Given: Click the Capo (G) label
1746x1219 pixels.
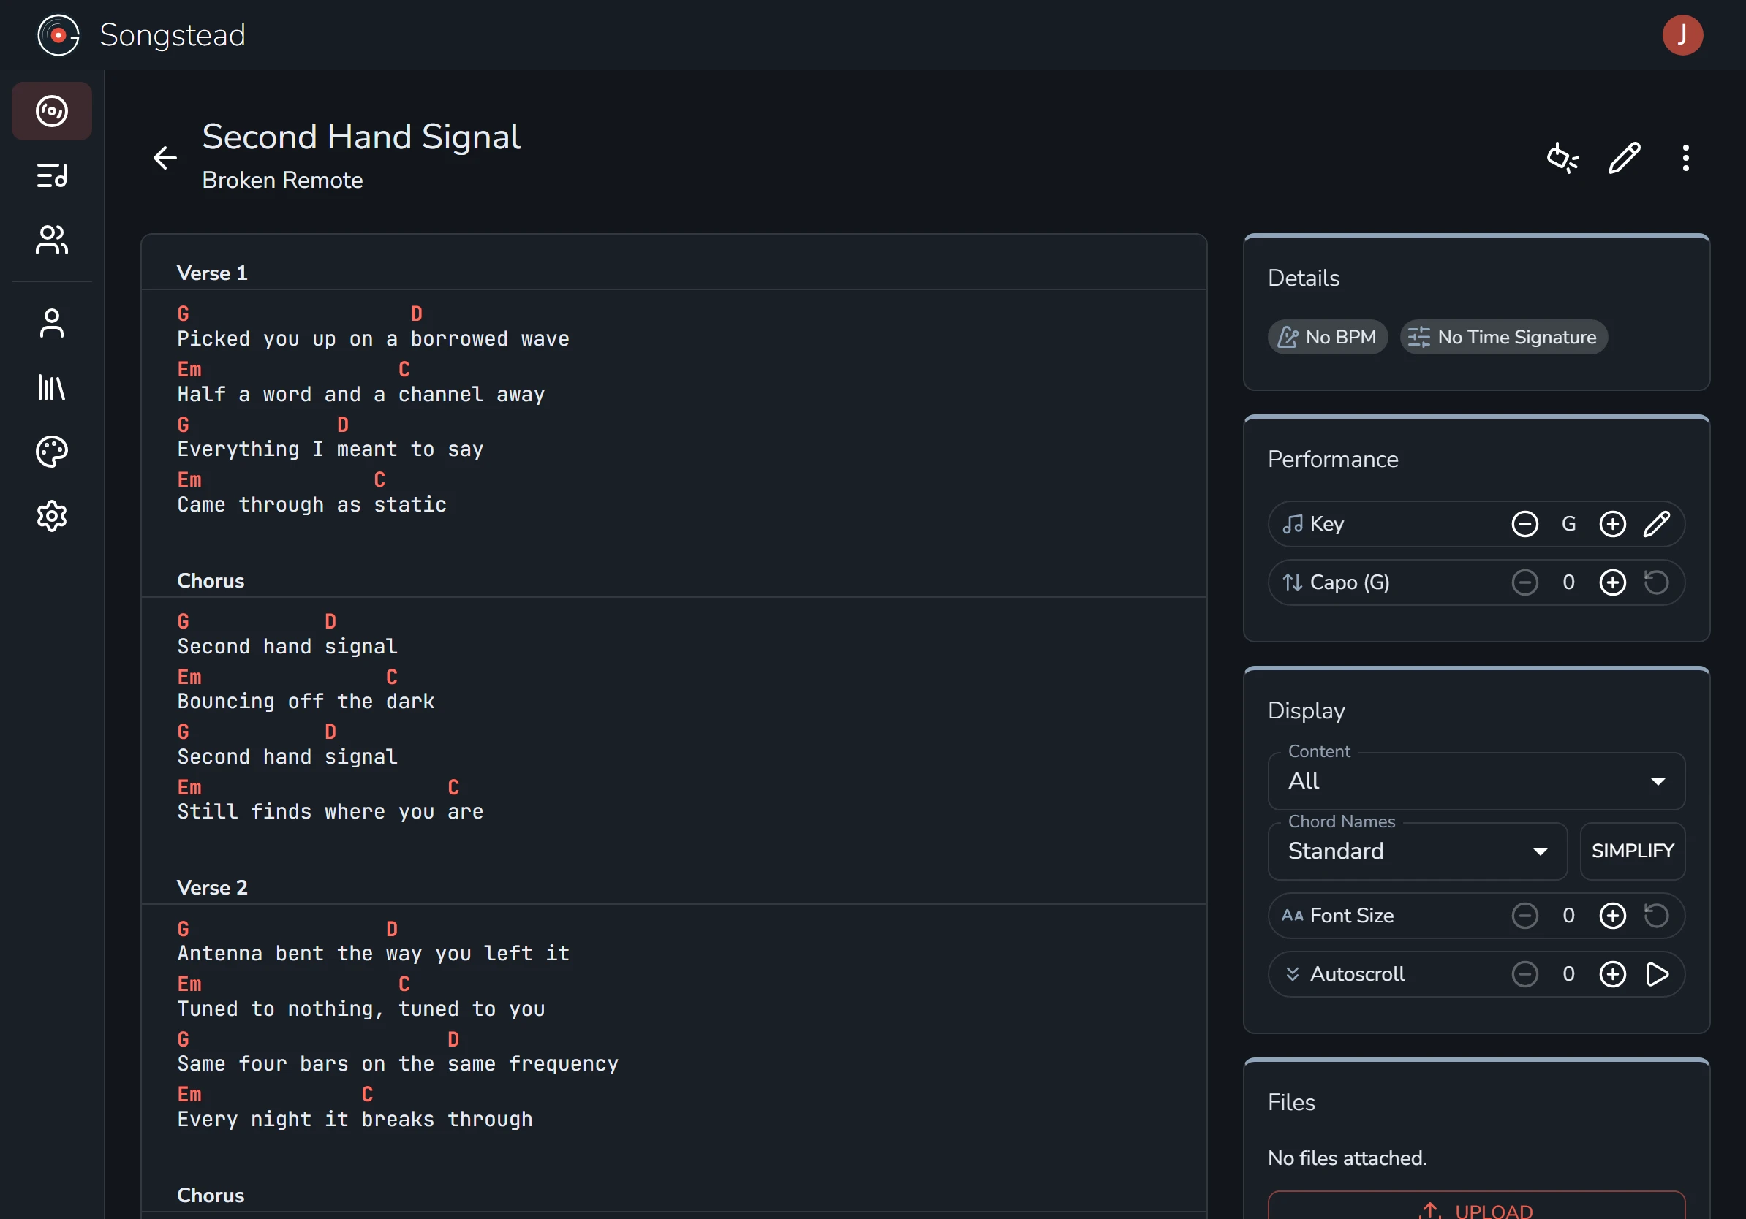Looking at the screenshot, I should (x=1349, y=582).
